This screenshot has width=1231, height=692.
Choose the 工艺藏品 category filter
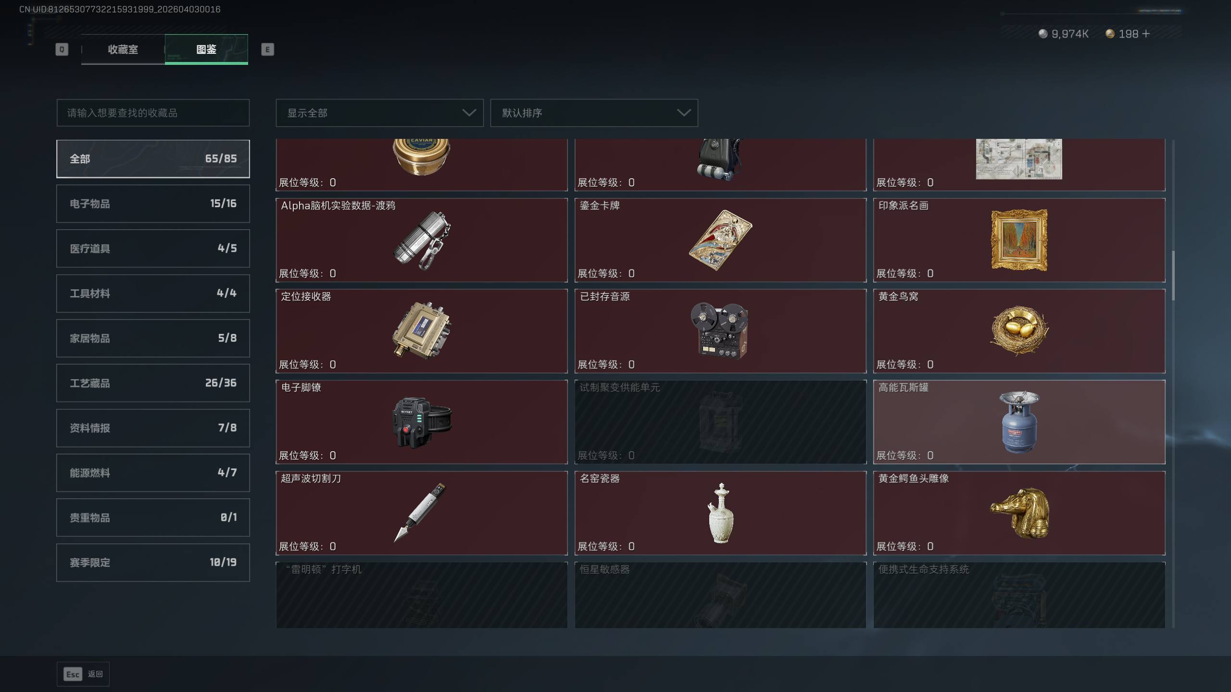click(x=153, y=383)
